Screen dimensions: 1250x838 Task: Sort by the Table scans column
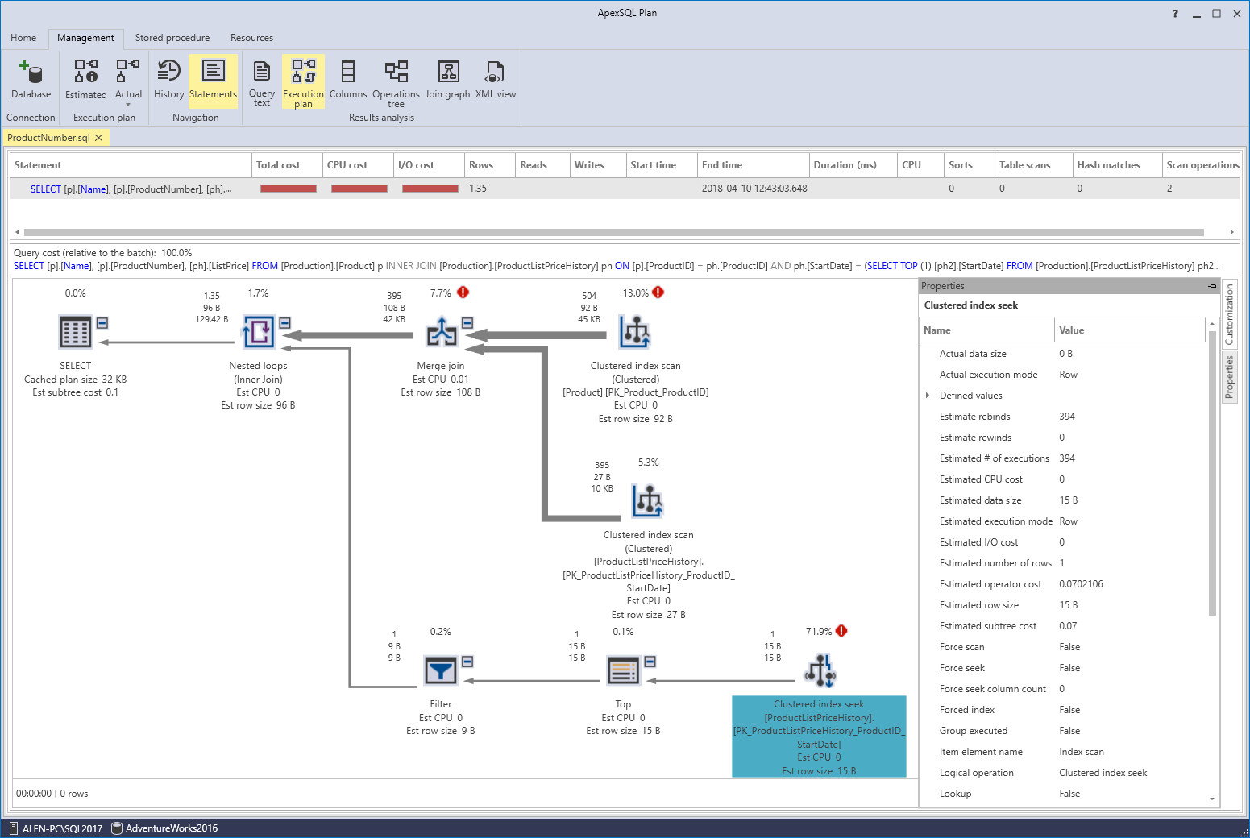[x=1034, y=165]
